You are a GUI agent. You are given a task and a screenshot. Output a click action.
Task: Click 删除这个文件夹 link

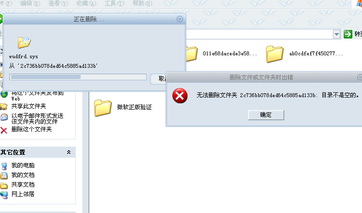click(x=32, y=129)
